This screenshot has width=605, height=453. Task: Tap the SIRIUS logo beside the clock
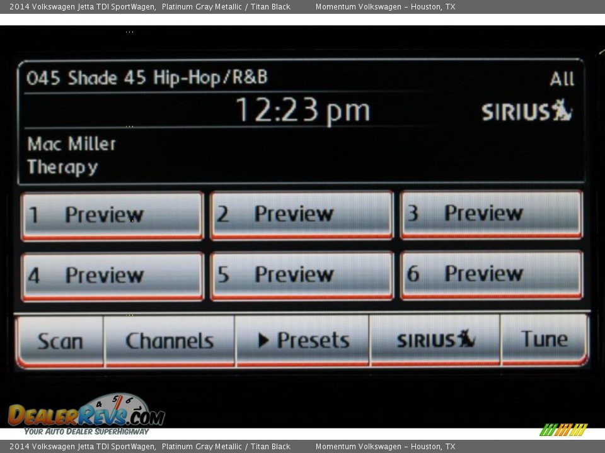(526, 112)
